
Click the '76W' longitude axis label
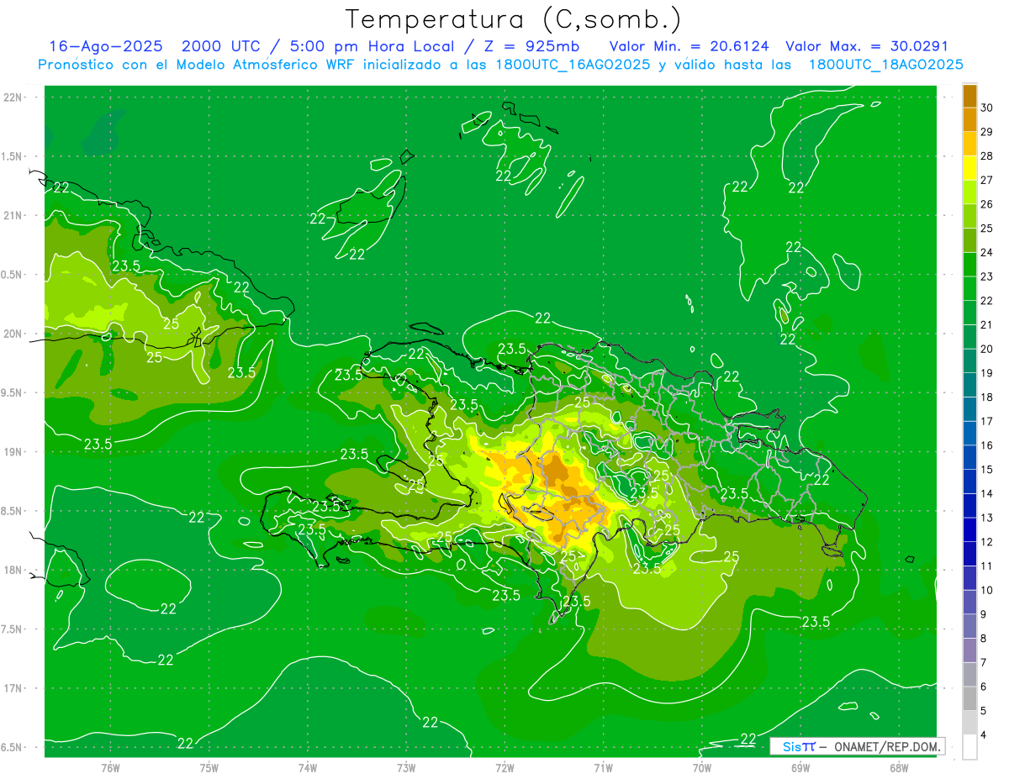click(110, 768)
